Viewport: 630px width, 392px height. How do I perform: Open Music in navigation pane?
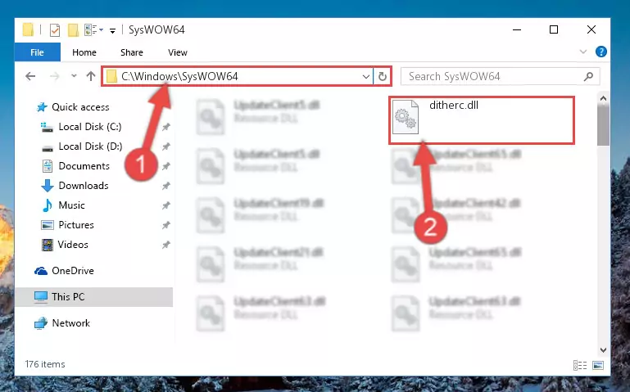coord(71,205)
